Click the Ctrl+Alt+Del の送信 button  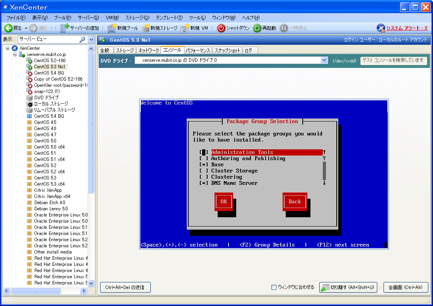(x=125, y=287)
